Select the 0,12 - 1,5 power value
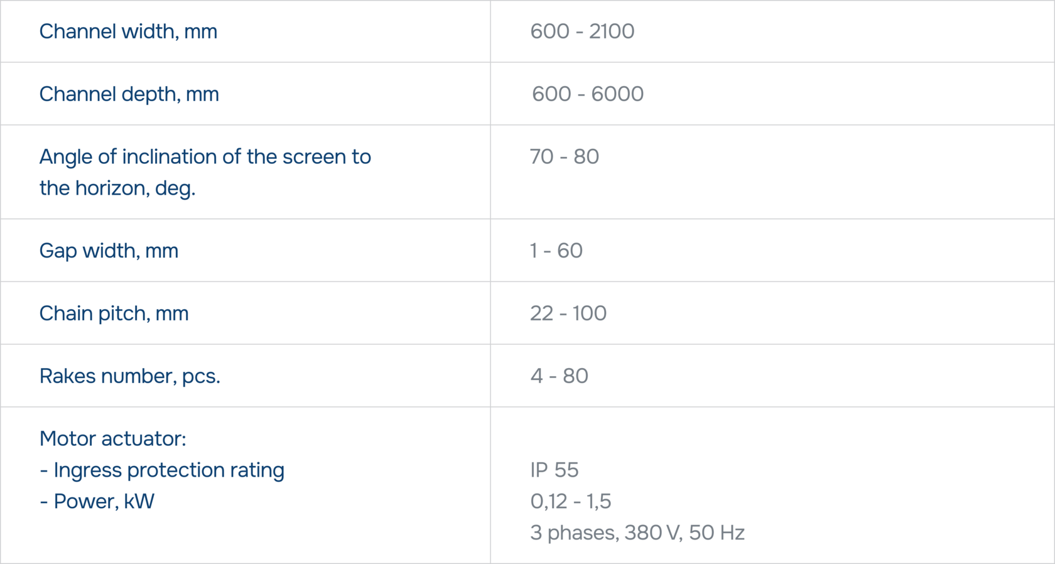 [570, 501]
